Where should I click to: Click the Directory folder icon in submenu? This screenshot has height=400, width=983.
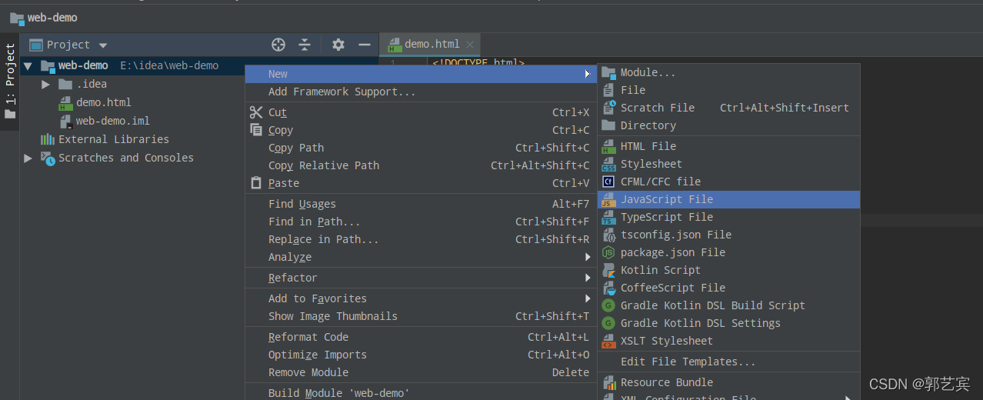coord(608,125)
